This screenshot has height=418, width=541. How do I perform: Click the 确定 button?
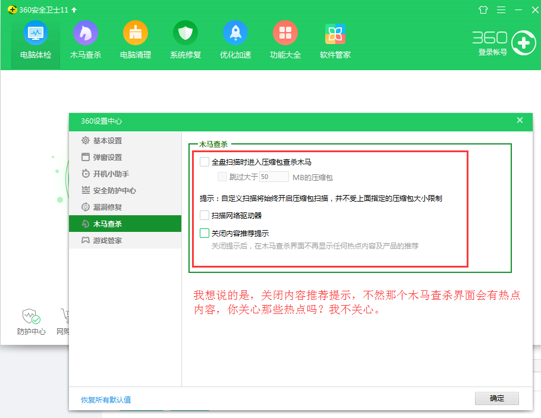pos(497,398)
